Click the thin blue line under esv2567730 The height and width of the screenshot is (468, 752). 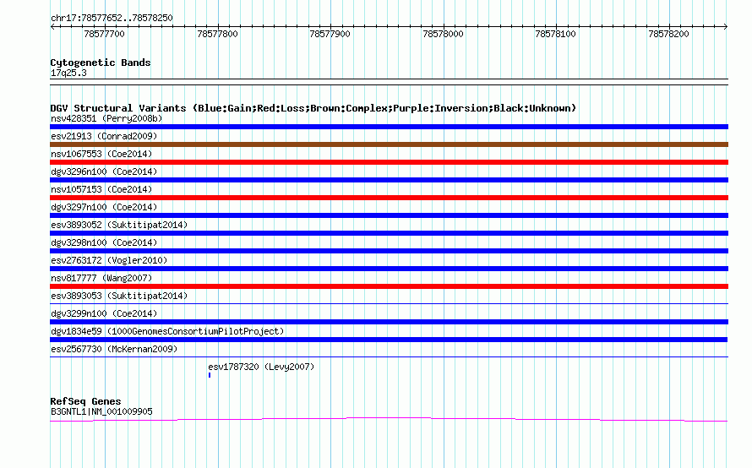[x=389, y=356]
